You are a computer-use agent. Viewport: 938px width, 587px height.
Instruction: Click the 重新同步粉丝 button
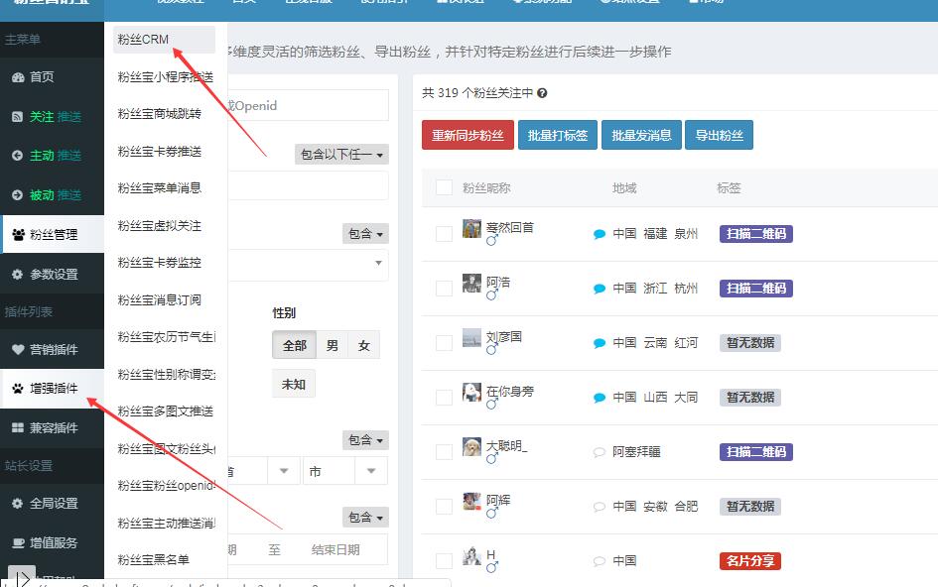[468, 135]
